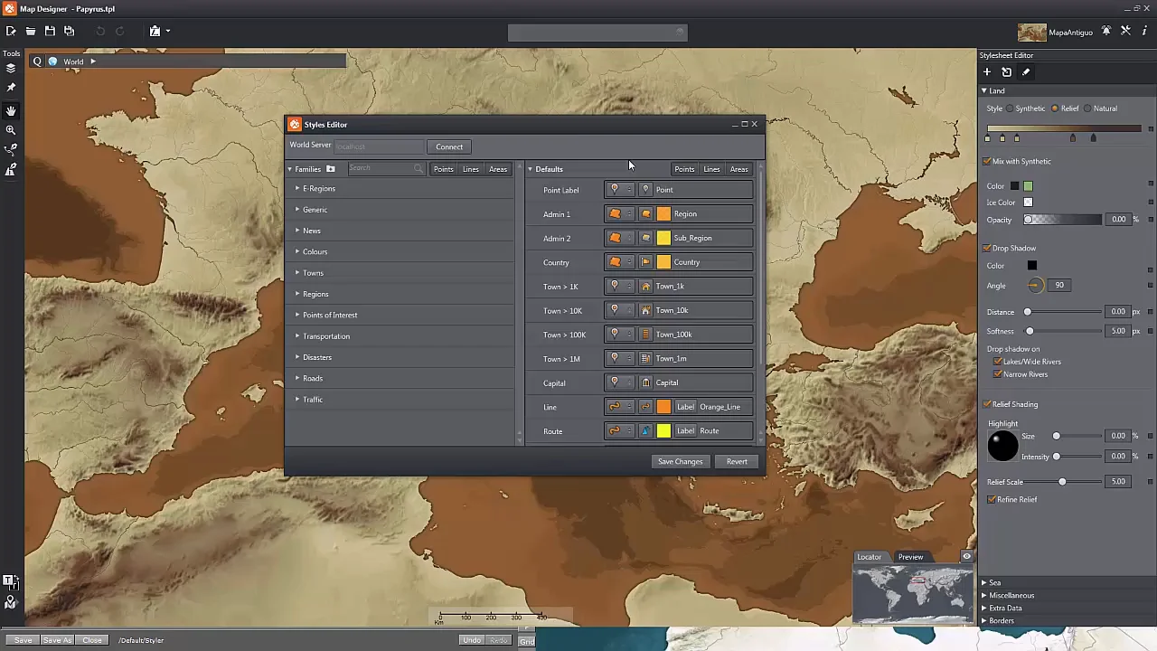The height and width of the screenshot is (651, 1157).
Task: Toggle the Drop Shadow checkbox
Action: point(987,248)
